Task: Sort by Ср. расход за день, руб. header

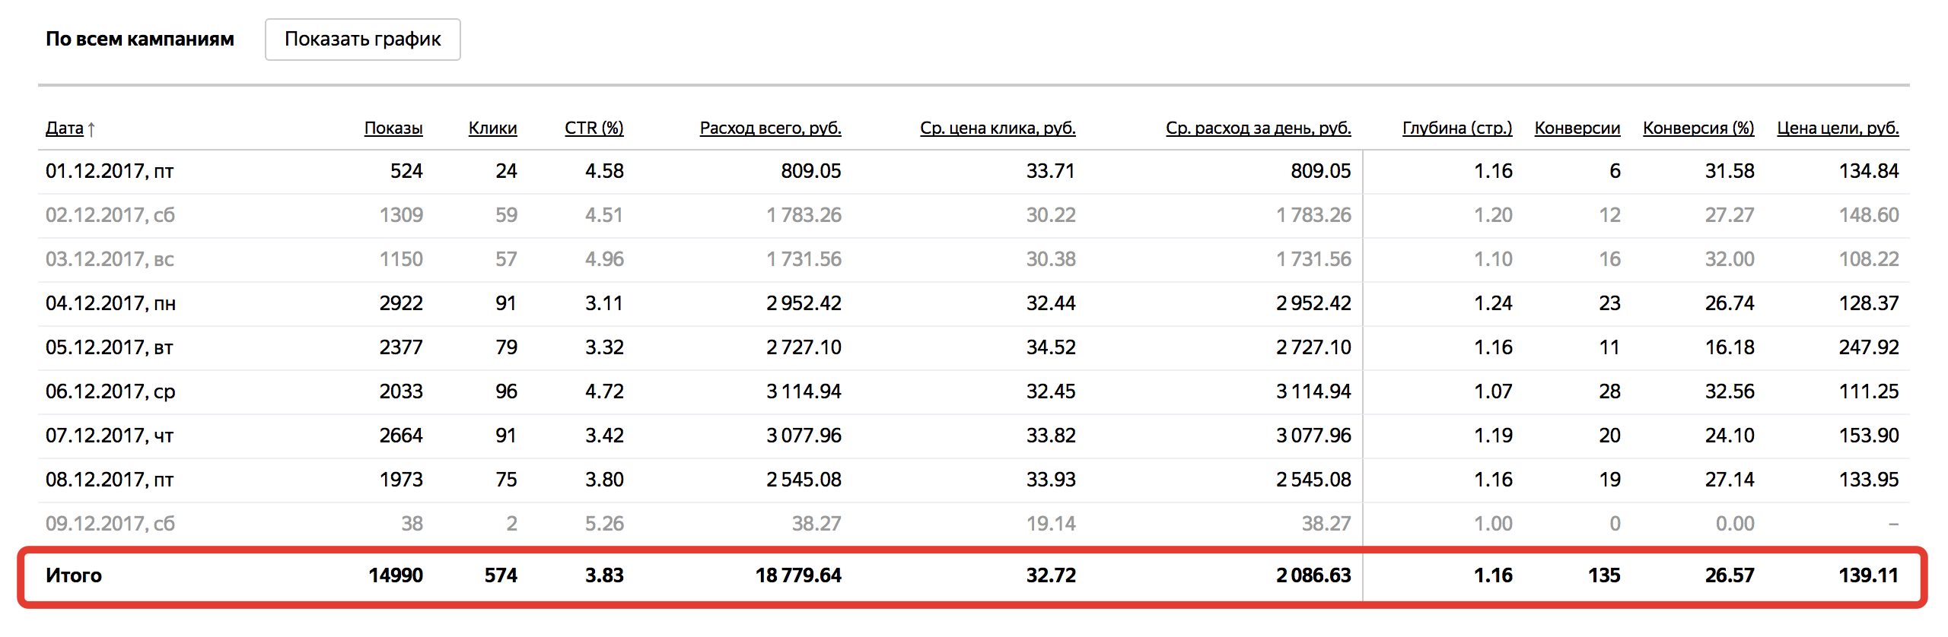Action: click(1259, 128)
